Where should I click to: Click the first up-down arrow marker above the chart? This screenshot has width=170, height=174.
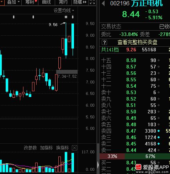pos(14,17)
